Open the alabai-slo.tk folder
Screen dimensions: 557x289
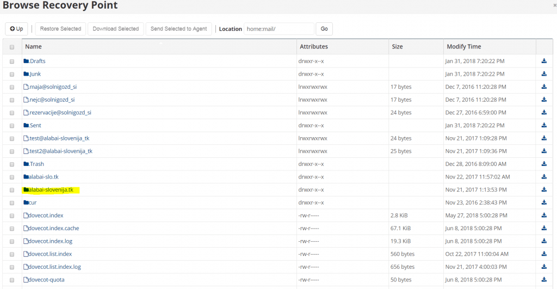(41, 177)
